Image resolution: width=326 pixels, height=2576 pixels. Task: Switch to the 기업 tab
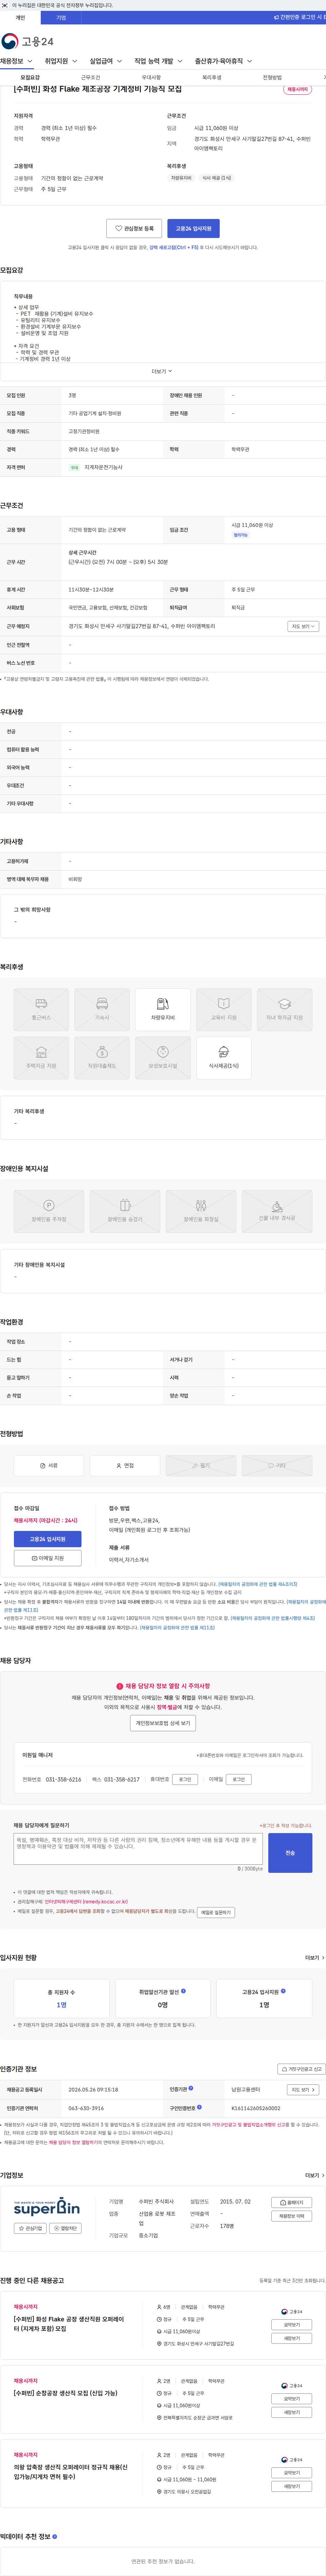click(61, 17)
